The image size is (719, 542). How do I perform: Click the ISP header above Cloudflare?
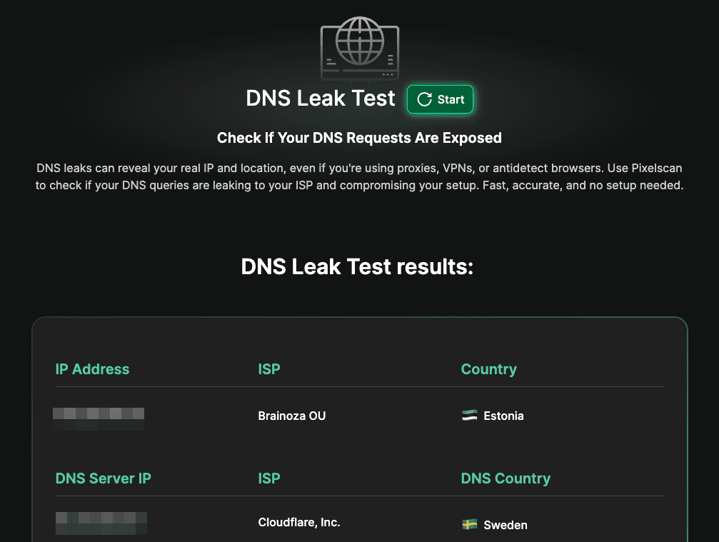pos(269,478)
